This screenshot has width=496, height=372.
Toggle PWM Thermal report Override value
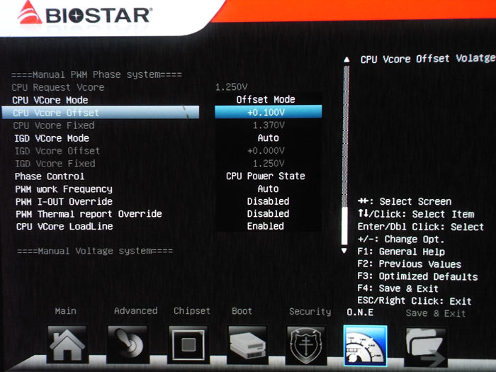268,214
